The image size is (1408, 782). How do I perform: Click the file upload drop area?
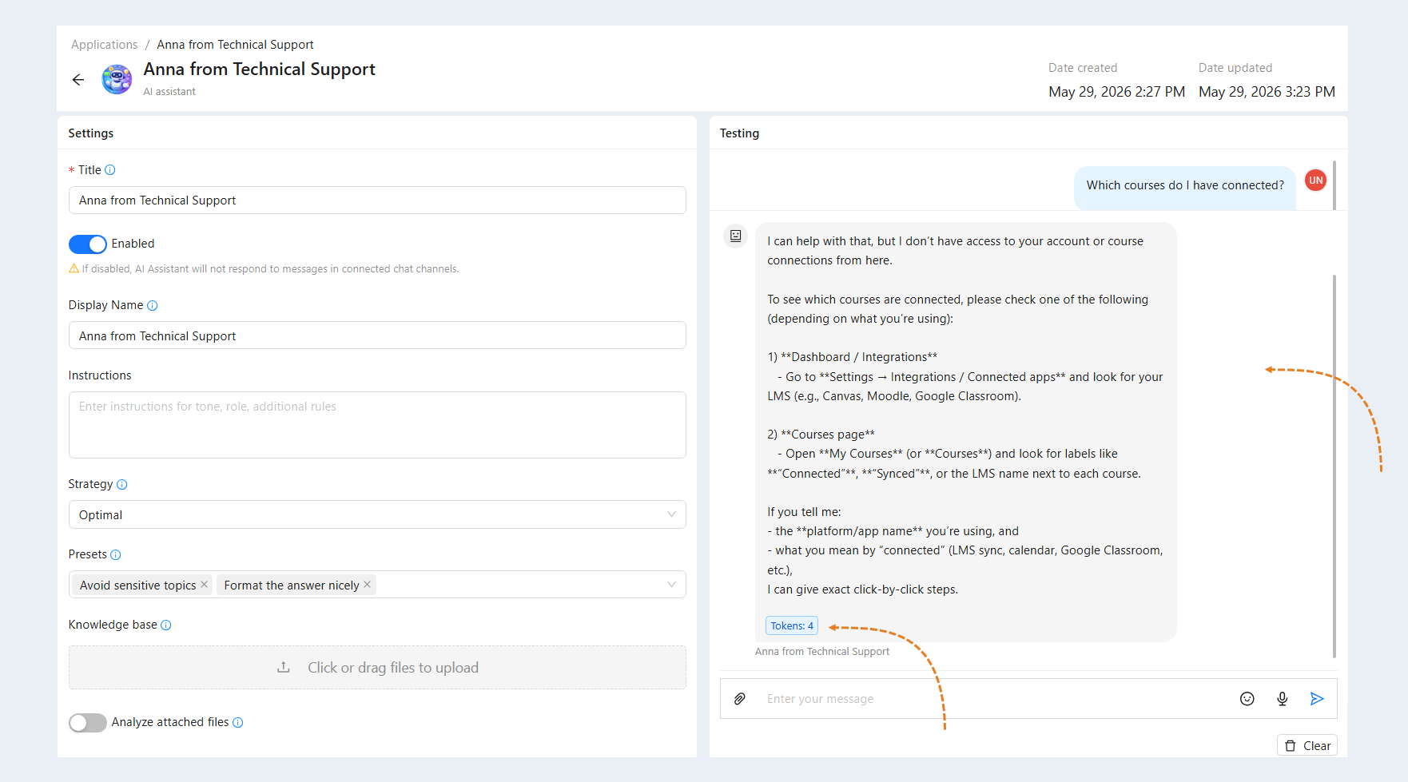pyautogui.click(x=377, y=668)
